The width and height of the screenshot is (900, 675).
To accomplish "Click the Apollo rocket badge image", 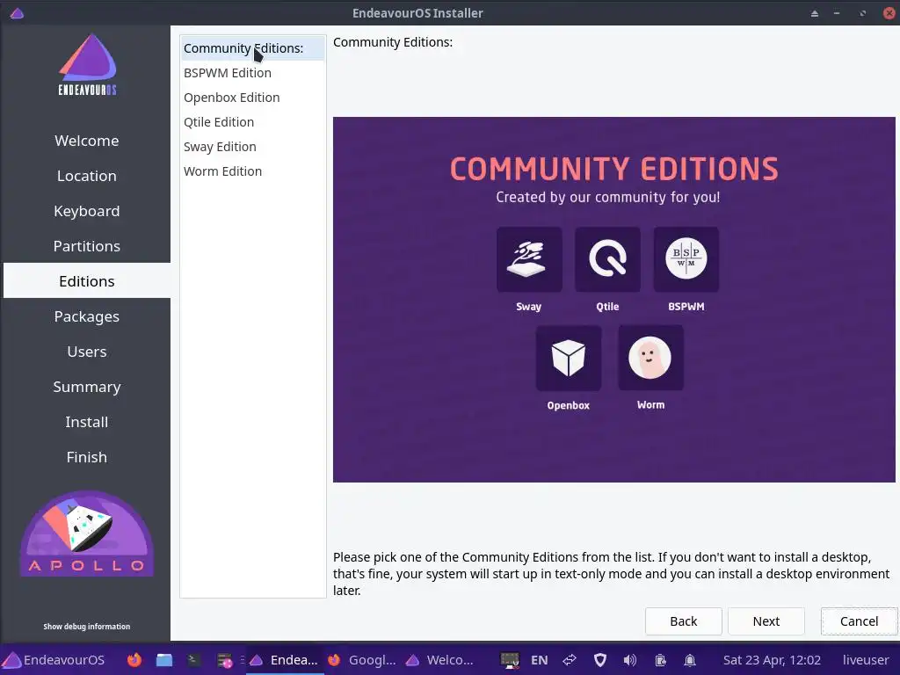I will coord(87,533).
